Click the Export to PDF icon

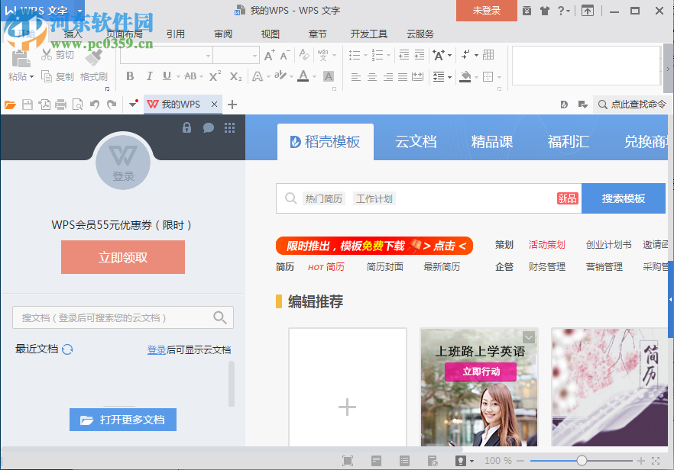pos(44,105)
